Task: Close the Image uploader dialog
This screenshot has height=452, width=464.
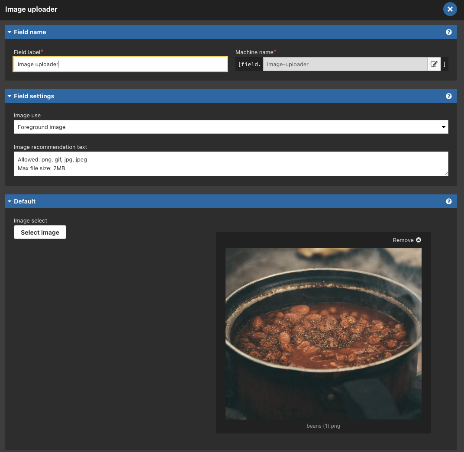Action: pyautogui.click(x=450, y=9)
